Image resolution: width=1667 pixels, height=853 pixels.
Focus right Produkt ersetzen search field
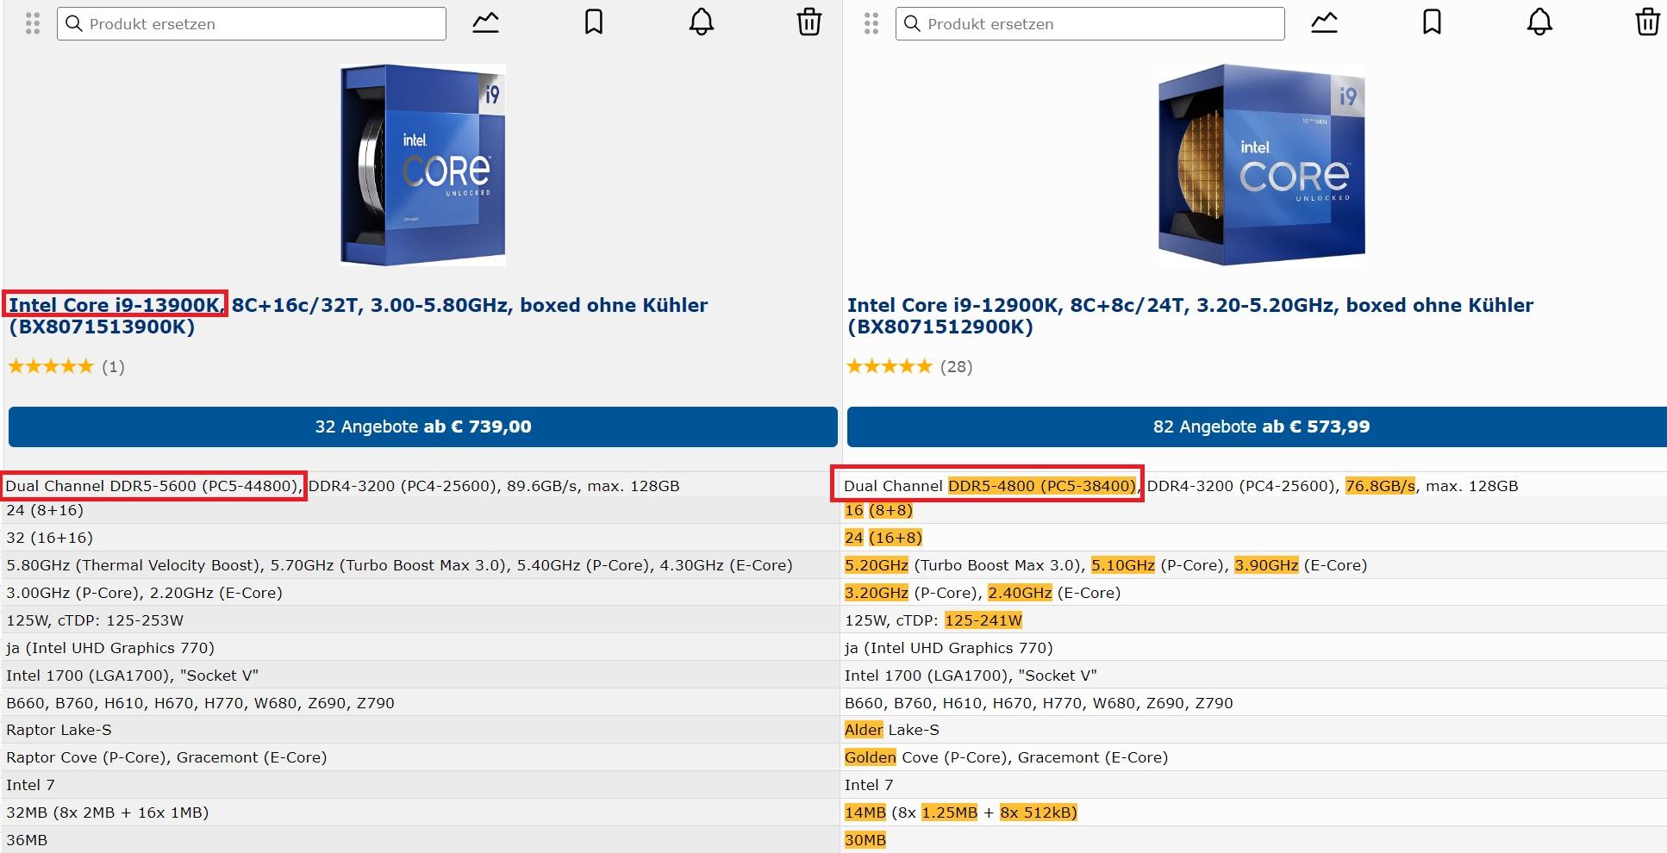tap(1090, 23)
